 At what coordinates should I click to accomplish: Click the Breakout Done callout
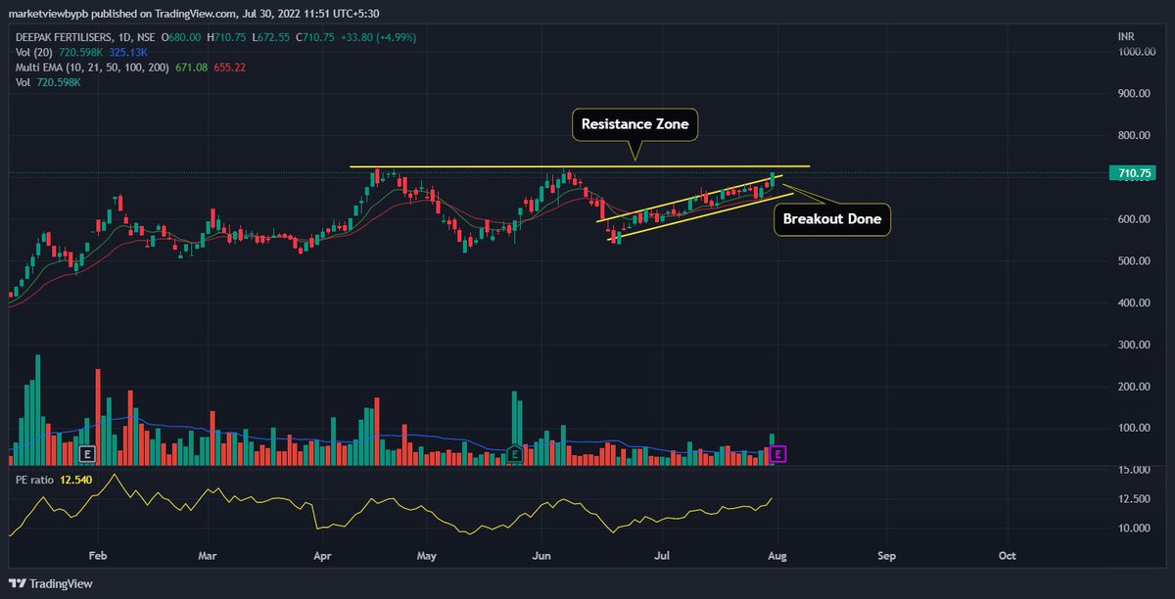click(x=833, y=219)
